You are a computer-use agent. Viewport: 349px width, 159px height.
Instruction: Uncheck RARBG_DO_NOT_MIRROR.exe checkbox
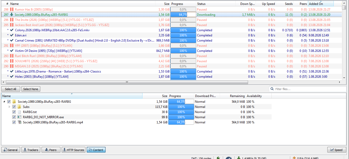(14, 117)
